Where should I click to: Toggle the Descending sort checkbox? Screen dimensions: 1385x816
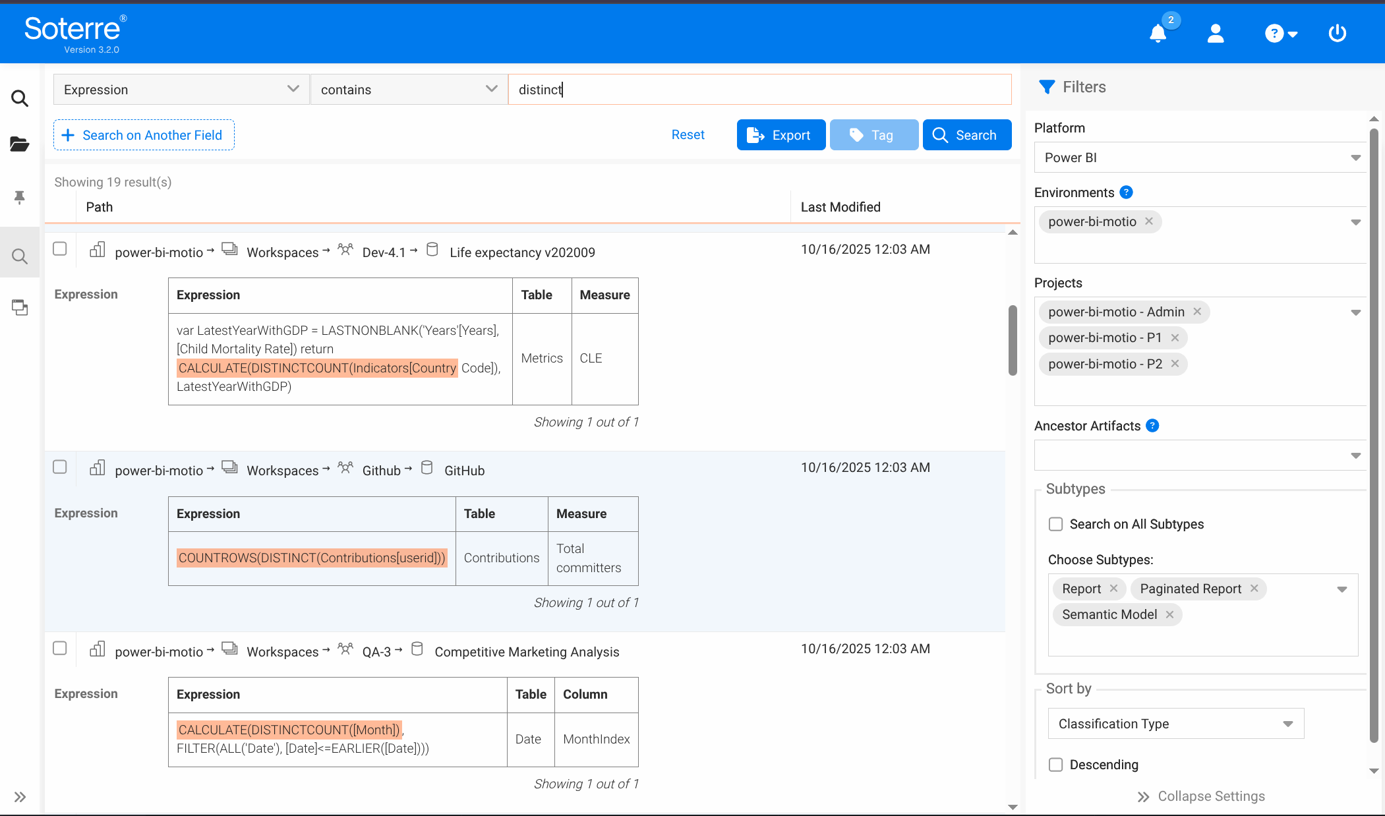click(x=1056, y=765)
